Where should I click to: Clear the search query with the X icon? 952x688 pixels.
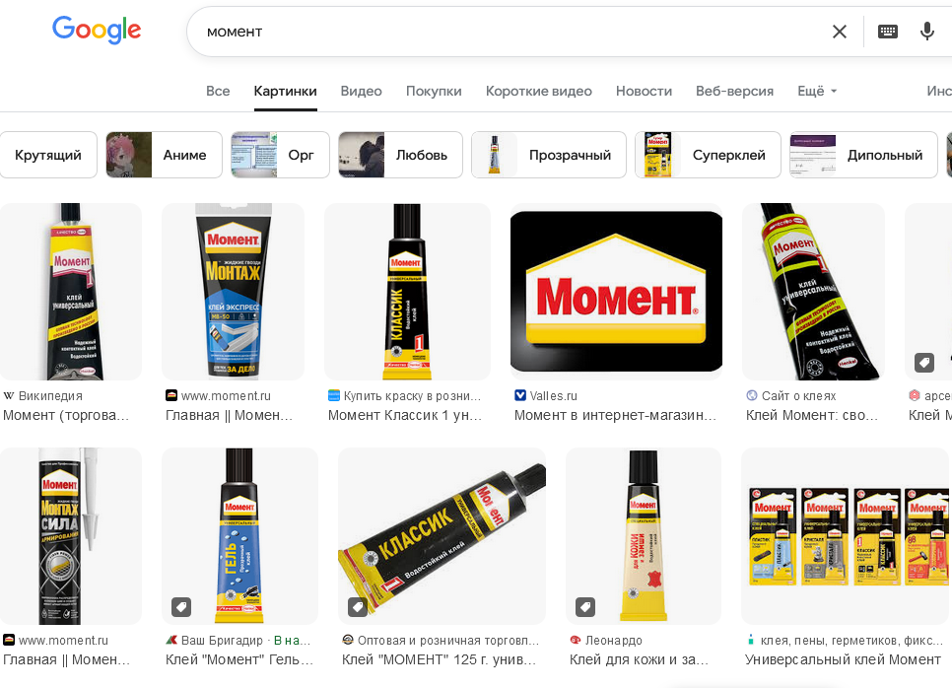coord(839,32)
